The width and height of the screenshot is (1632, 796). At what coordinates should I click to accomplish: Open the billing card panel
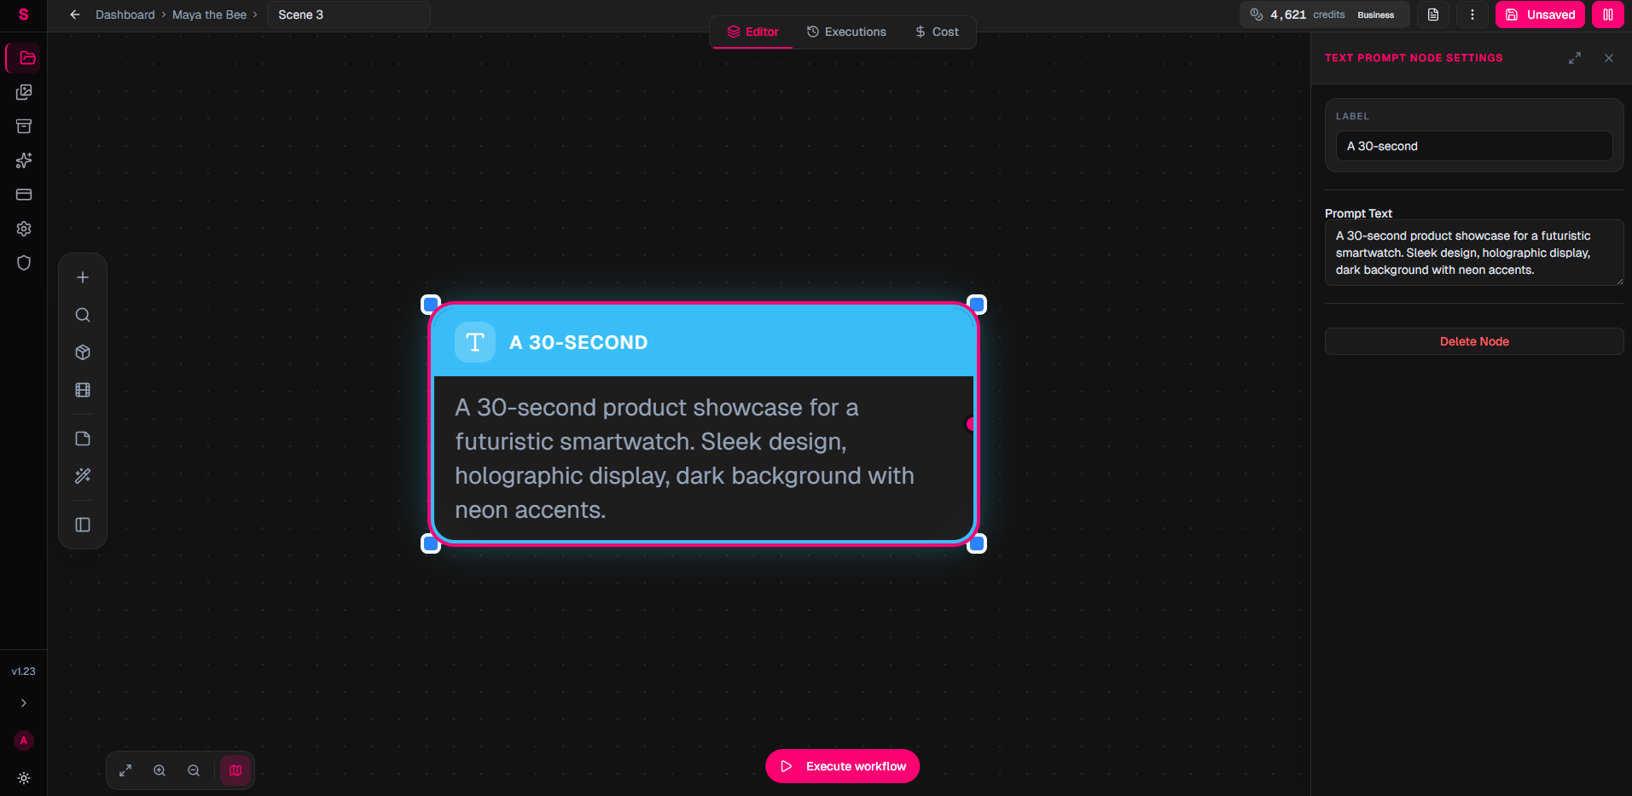[x=23, y=195]
